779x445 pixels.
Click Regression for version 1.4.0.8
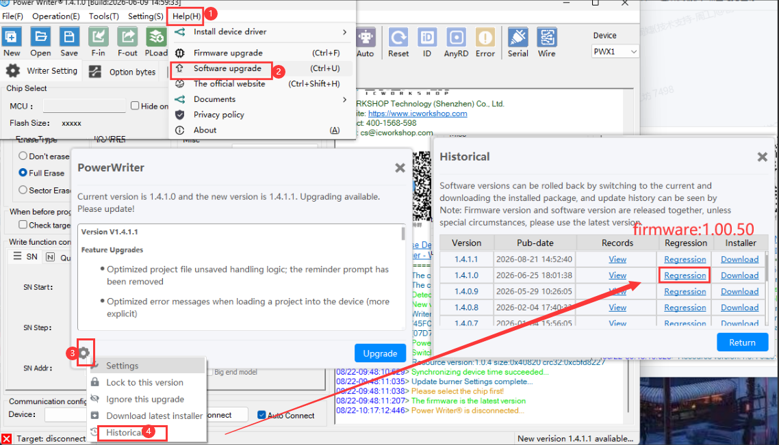tap(685, 308)
